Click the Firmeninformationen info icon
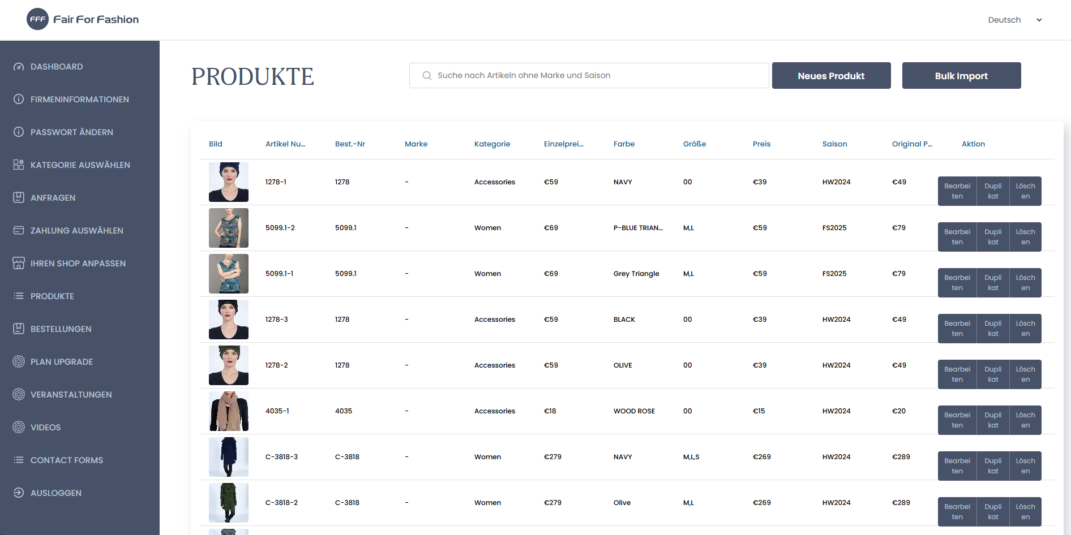Screen dimensions: 1071x535 [19, 100]
